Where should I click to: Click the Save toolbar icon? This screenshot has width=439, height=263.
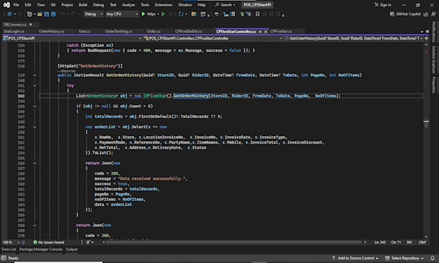pos(46,14)
